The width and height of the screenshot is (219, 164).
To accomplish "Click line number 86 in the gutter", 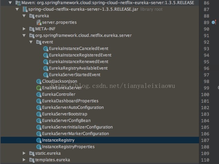I will 207,3.
